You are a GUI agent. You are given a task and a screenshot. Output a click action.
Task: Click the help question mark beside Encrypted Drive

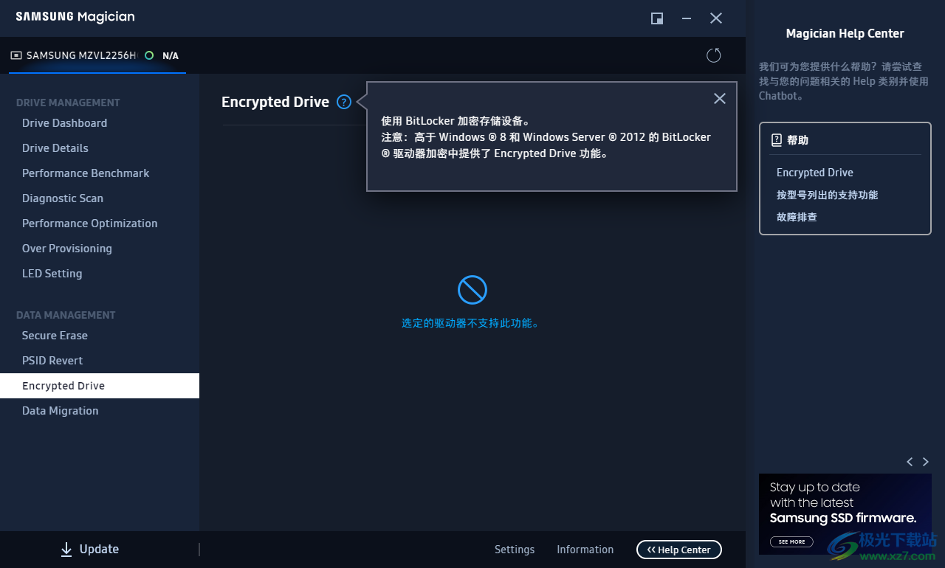coord(344,103)
